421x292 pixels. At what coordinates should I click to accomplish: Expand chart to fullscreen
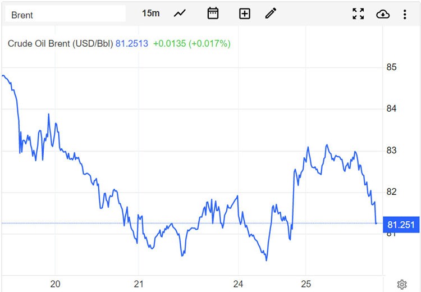358,14
